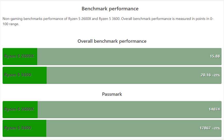Select the 14074 Passmark score

[x=214, y=109]
